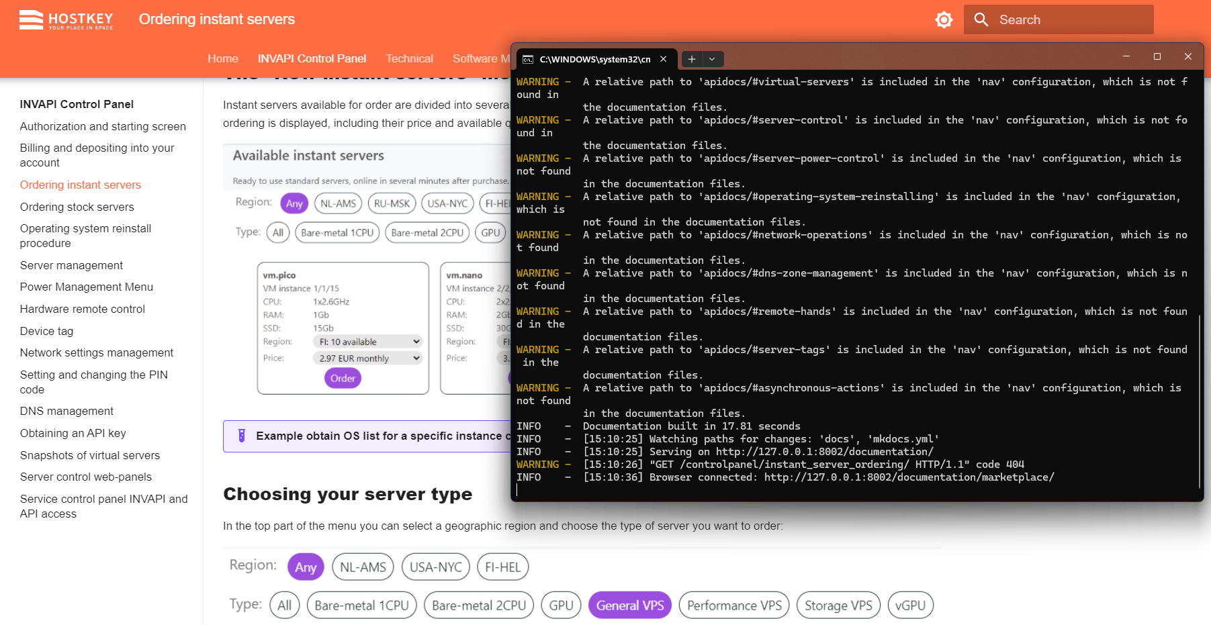Click the terminal tab's cmd icon
This screenshot has height=625, width=1211.
(x=529, y=59)
